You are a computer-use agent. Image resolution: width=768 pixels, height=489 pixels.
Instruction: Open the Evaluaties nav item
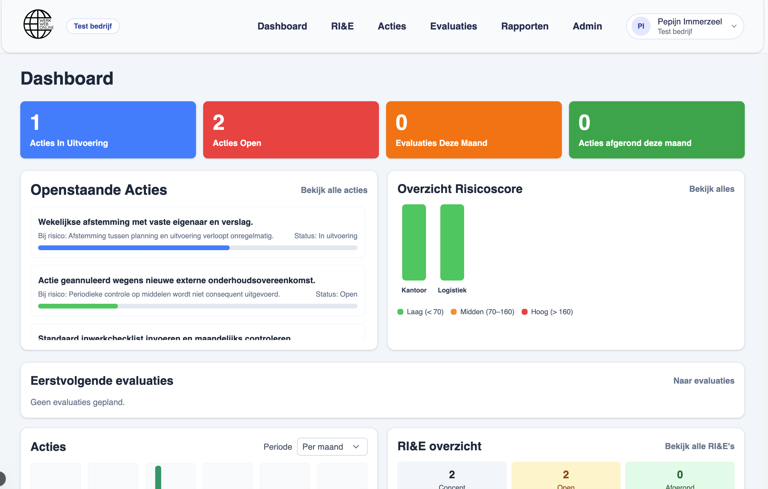click(453, 26)
